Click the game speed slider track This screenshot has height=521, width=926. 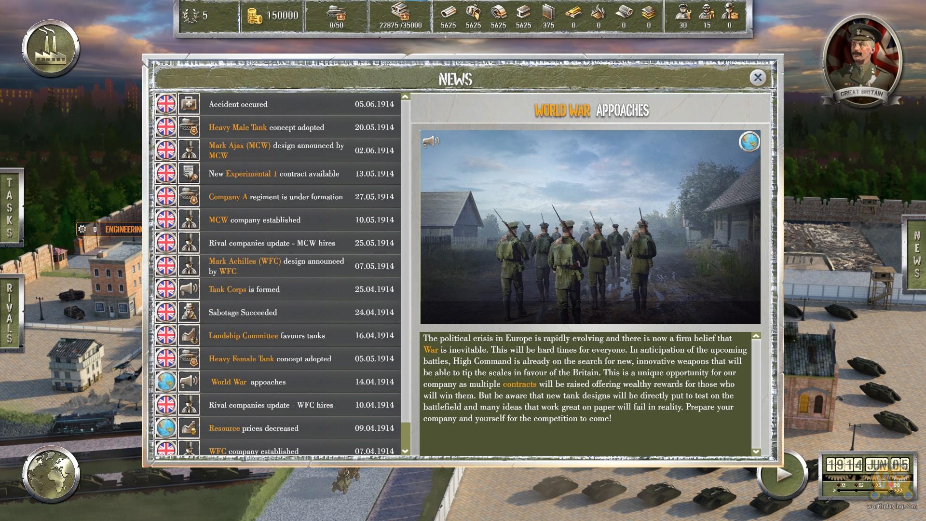pyautogui.click(x=866, y=491)
